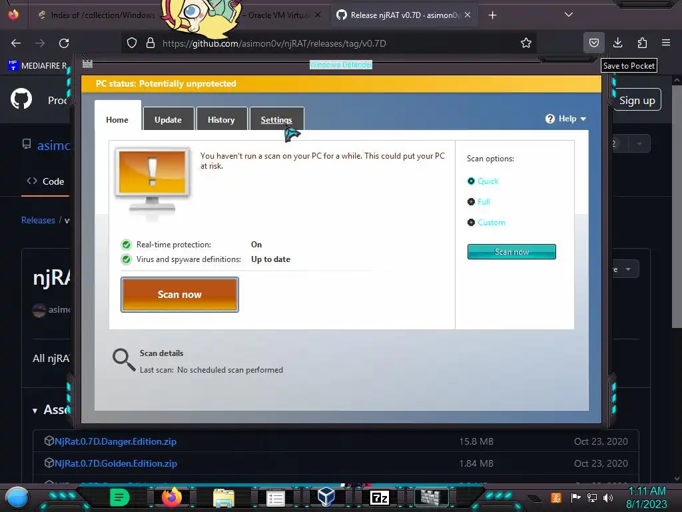Click the Releases breadcrumb link
682x512 pixels.
click(x=38, y=220)
